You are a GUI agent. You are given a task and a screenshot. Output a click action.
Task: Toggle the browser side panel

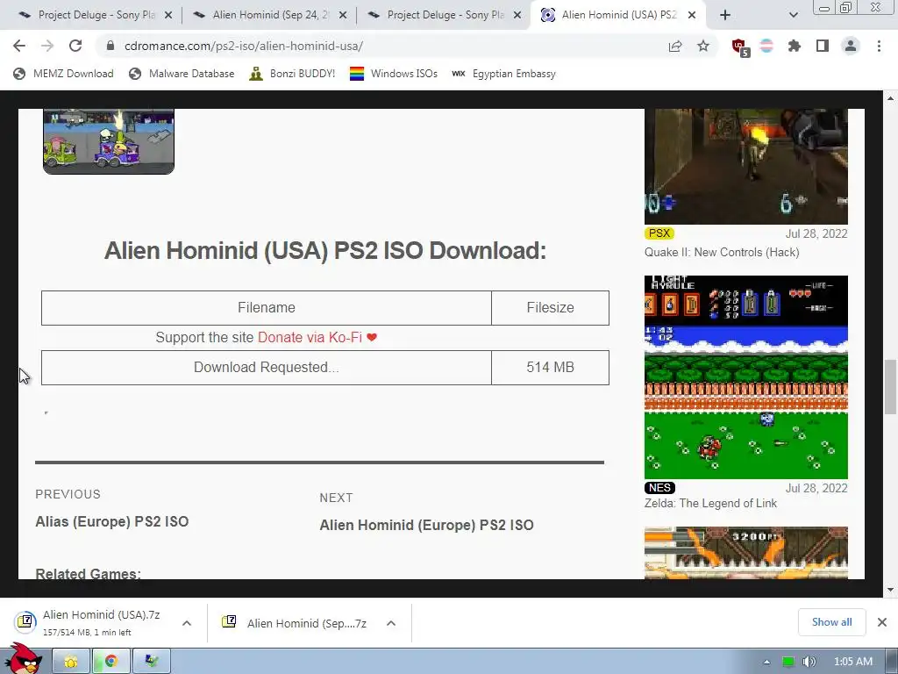823,46
